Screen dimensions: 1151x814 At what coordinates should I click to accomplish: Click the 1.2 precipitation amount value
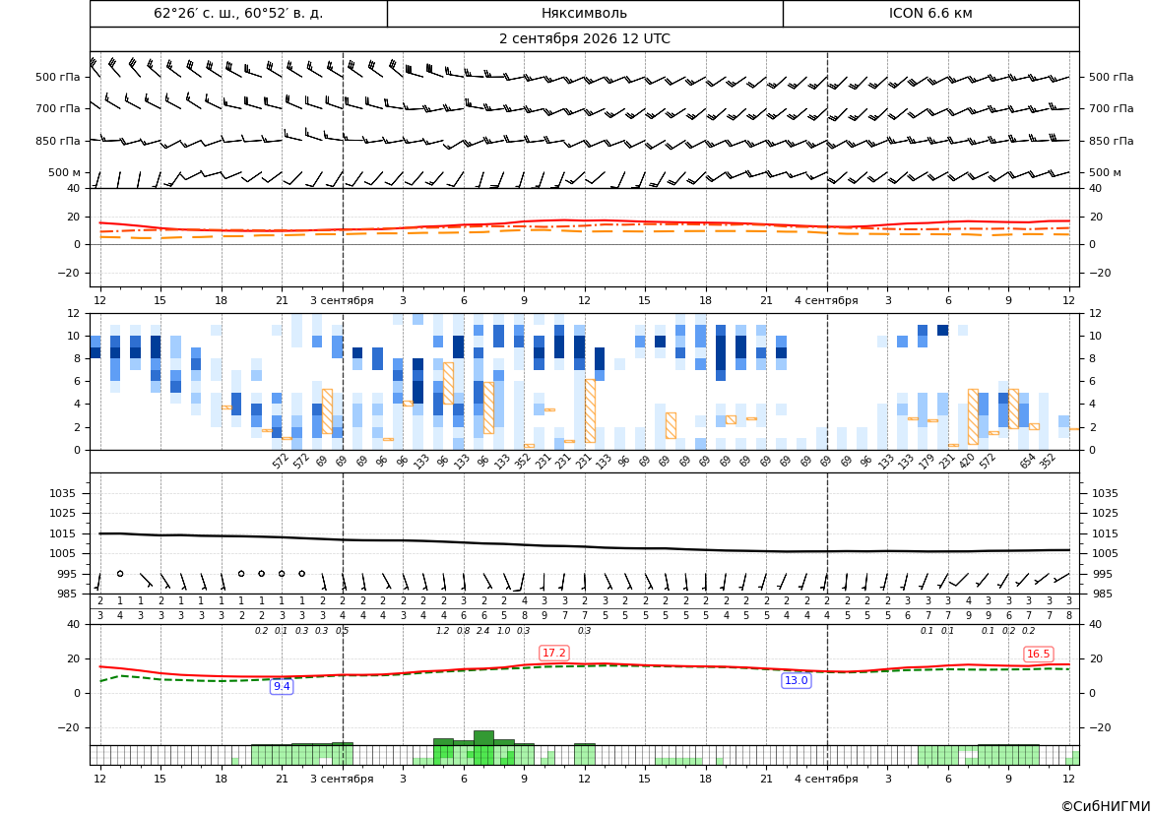pos(443,631)
